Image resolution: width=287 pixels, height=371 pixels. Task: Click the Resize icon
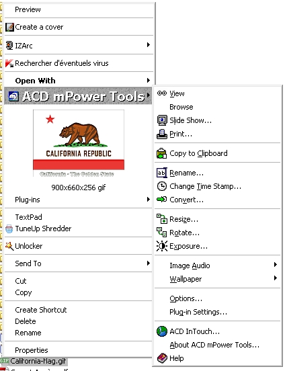[x=162, y=219]
